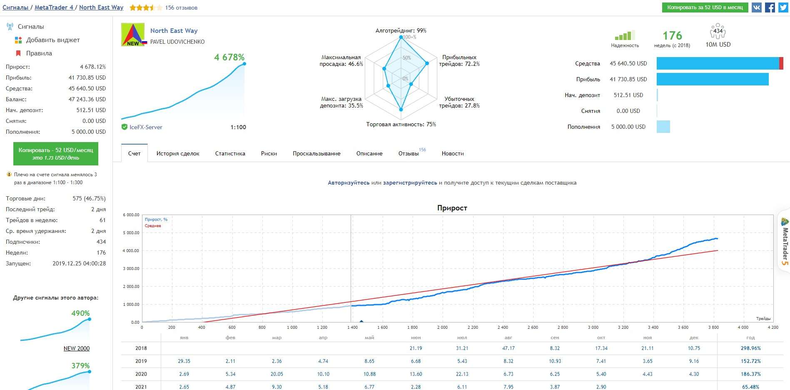Click the Средства blue bar
The width and height of the screenshot is (790, 390).
[718, 63]
